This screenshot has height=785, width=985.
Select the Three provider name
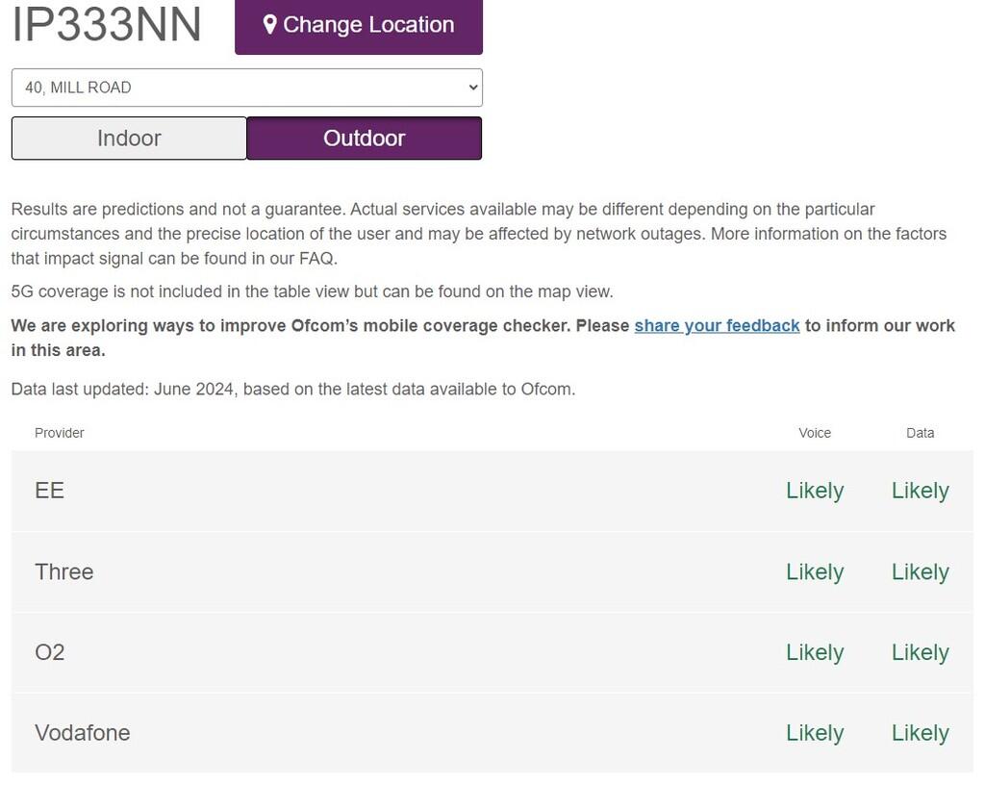click(x=64, y=571)
